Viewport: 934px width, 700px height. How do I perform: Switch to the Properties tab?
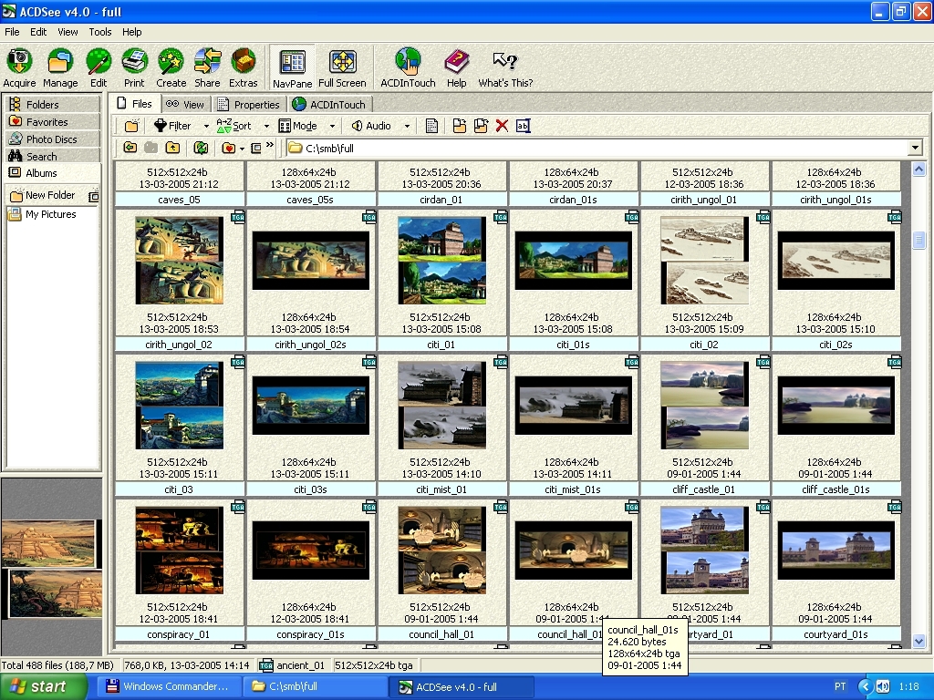(x=248, y=104)
